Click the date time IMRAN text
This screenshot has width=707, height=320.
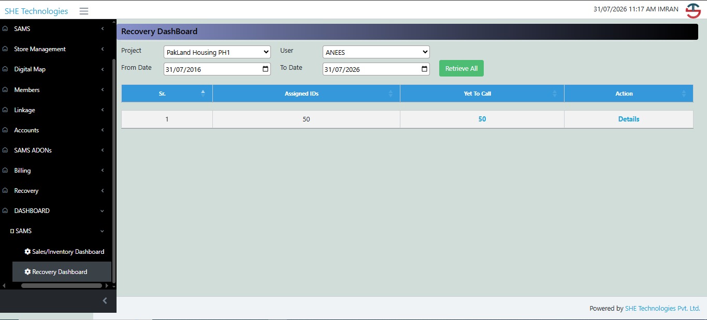tap(636, 9)
